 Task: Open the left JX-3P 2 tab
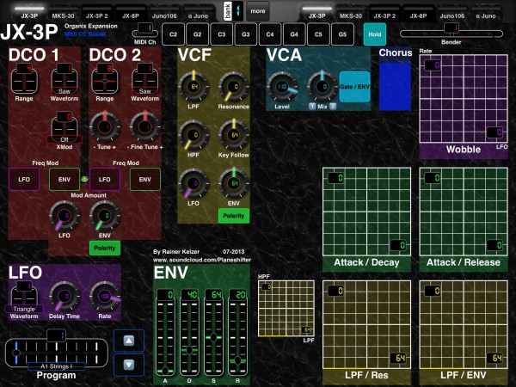pos(96,13)
